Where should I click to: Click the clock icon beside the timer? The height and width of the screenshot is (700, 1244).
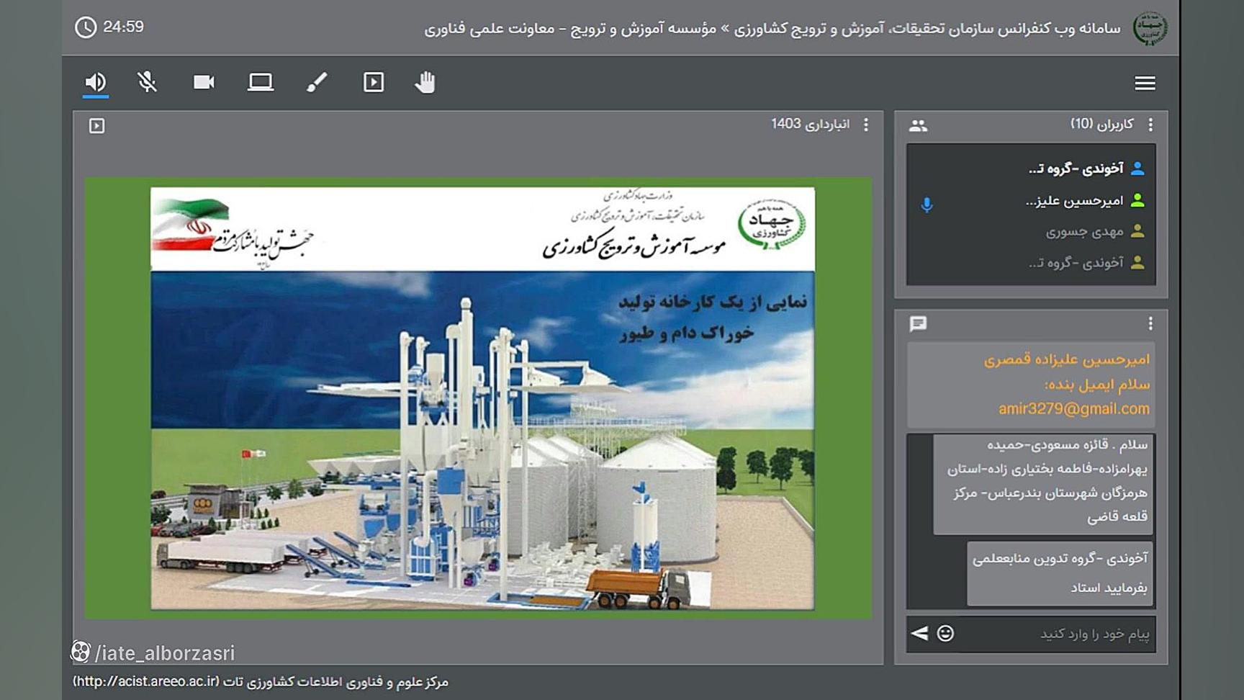(86, 27)
